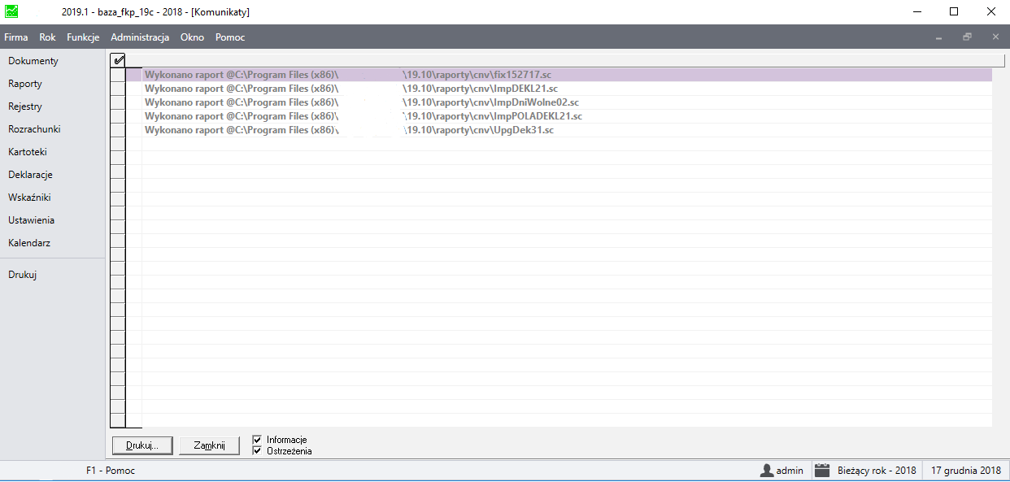Open Rejestry in the sidebar
The width and height of the screenshot is (1010, 482).
(25, 106)
